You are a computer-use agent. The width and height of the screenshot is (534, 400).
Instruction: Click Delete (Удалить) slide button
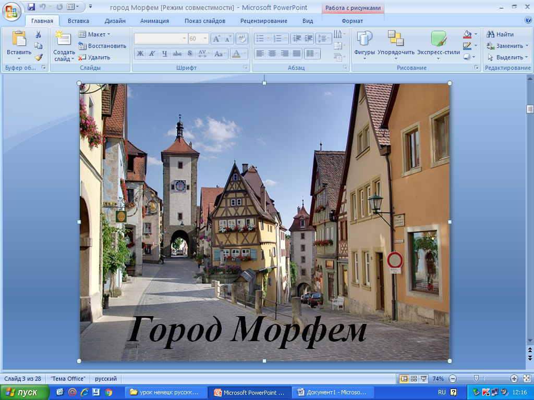click(x=94, y=57)
